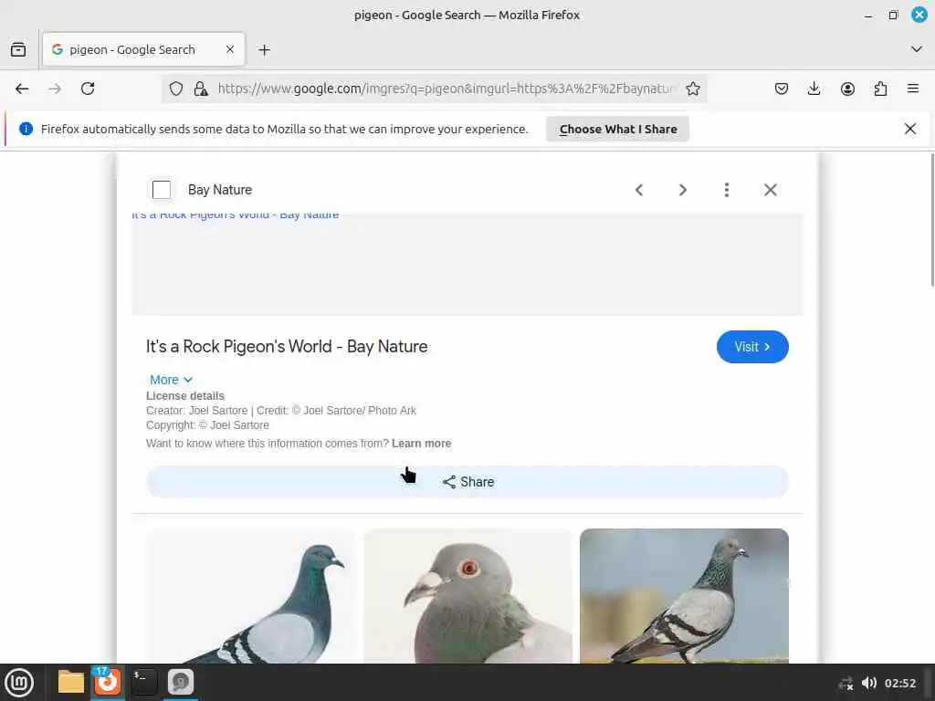This screenshot has height=701, width=935.
Task: Expand the More dropdown
Action: [x=171, y=380]
